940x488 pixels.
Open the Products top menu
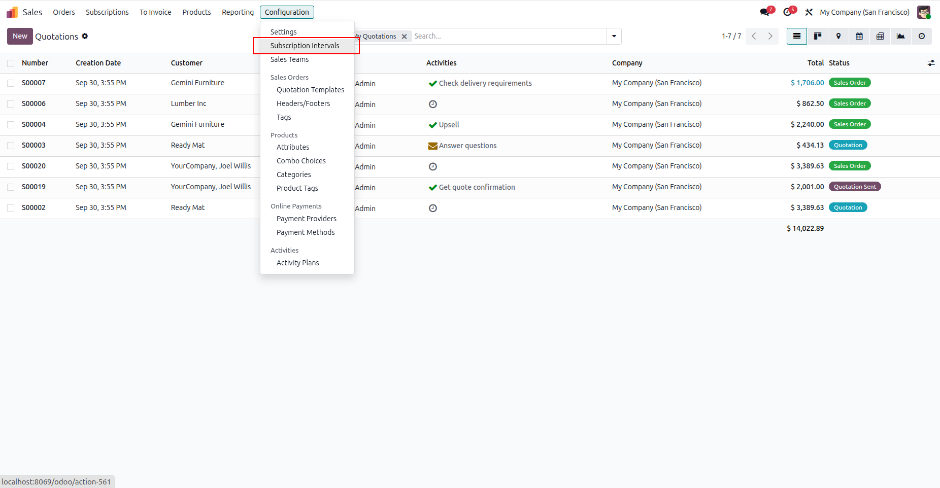click(x=196, y=12)
